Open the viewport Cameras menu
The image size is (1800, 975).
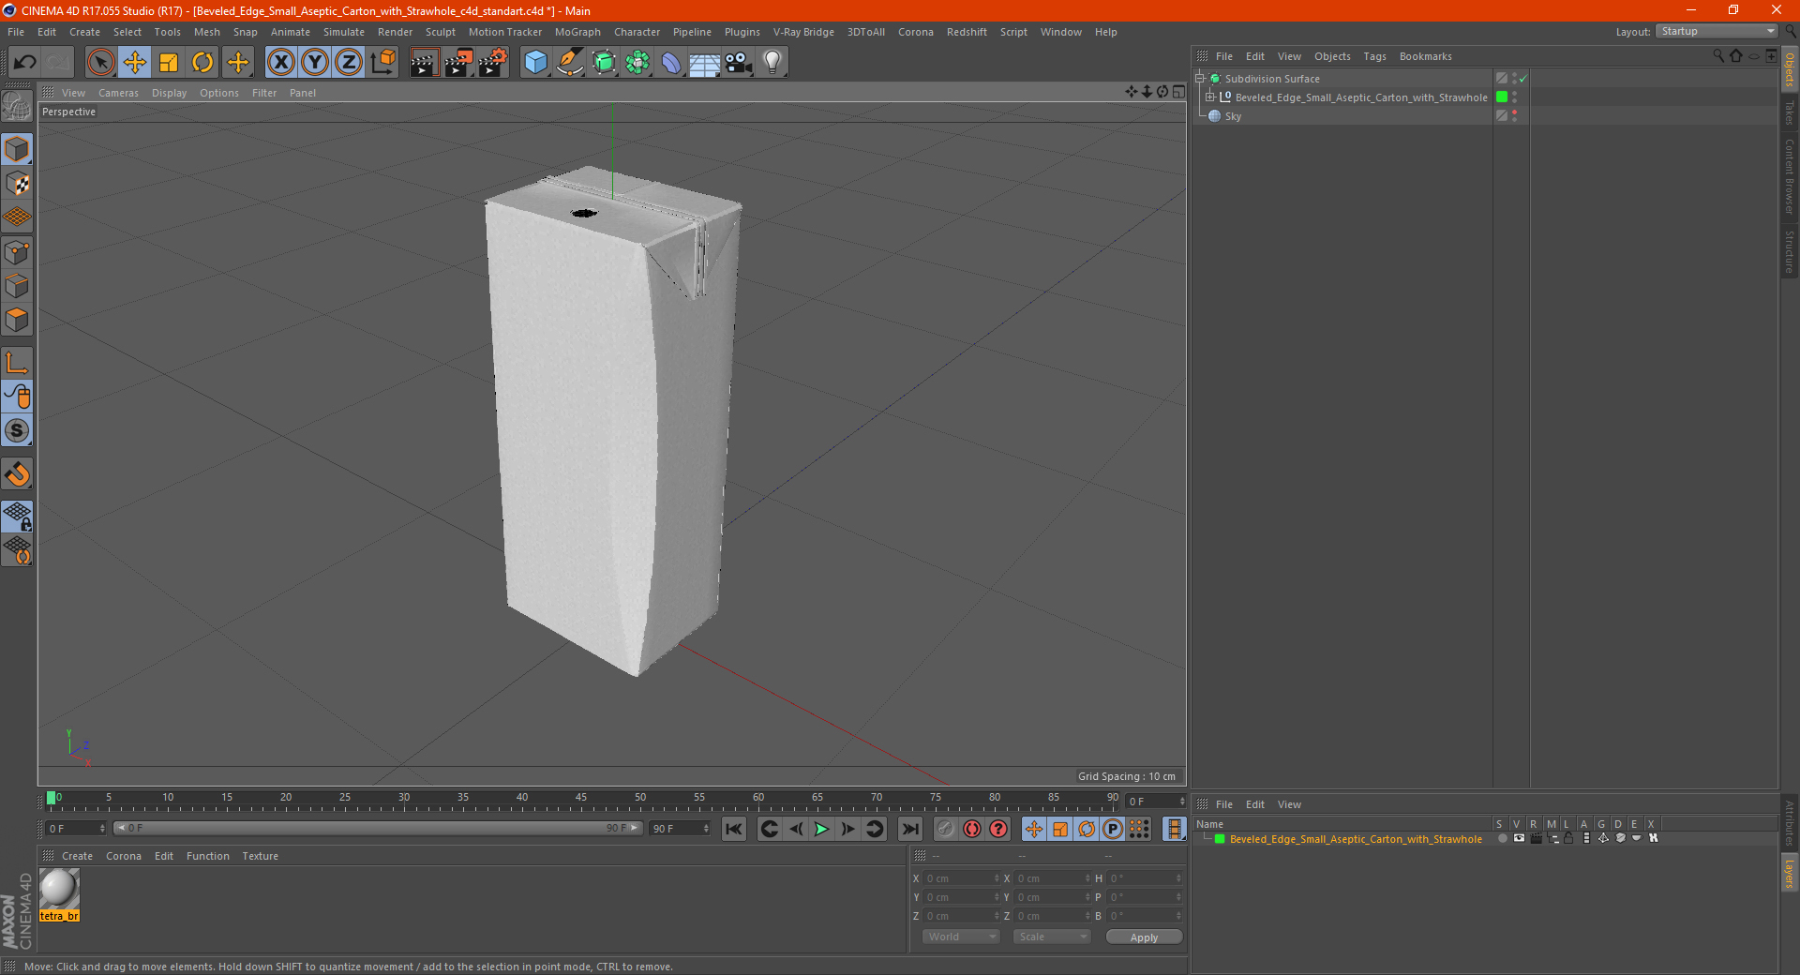tap(118, 93)
